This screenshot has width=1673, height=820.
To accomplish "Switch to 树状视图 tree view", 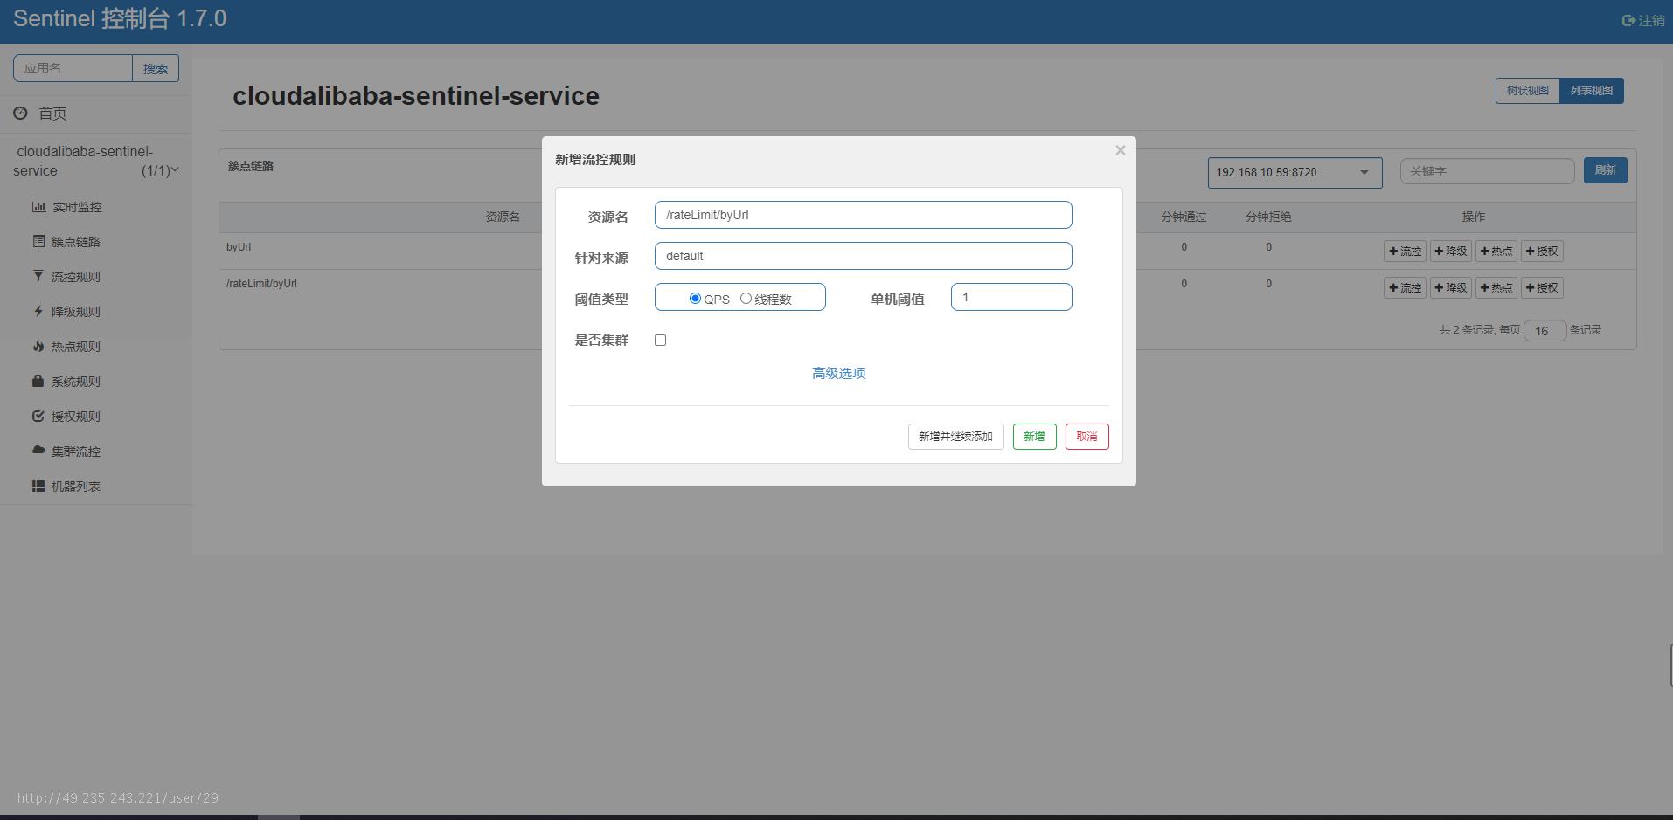I will [x=1527, y=91].
